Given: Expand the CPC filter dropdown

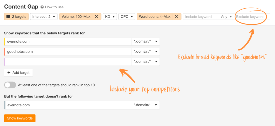Looking at the screenshot, I should coord(127,17).
